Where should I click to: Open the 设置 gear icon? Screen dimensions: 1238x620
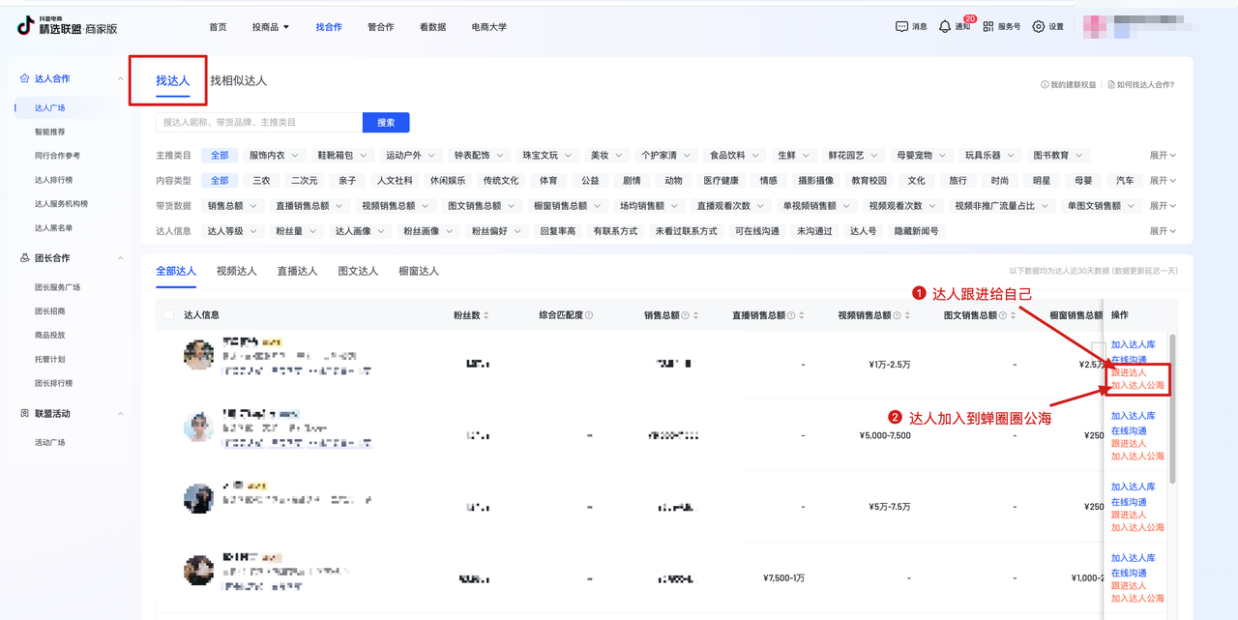(1039, 27)
